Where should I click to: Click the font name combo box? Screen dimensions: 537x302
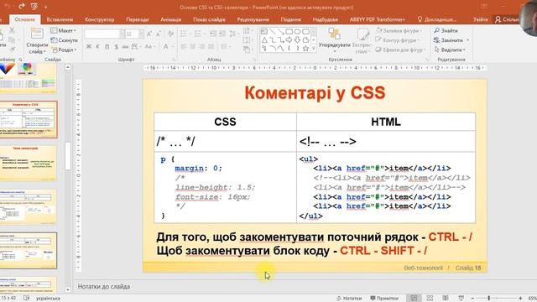104,34
